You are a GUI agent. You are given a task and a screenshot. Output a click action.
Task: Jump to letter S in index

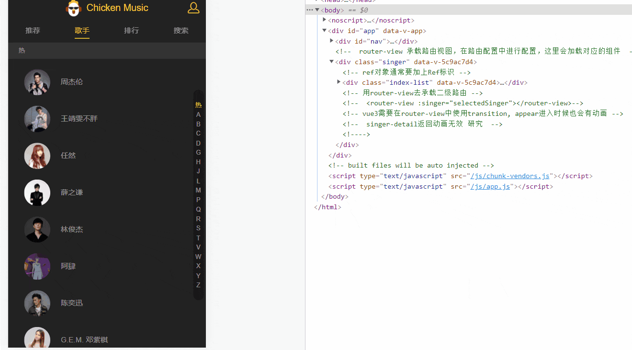pos(198,228)
